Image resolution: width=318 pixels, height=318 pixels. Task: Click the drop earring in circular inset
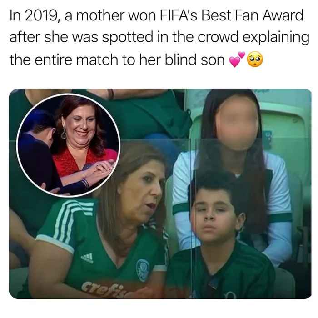(x=64, y=133)
